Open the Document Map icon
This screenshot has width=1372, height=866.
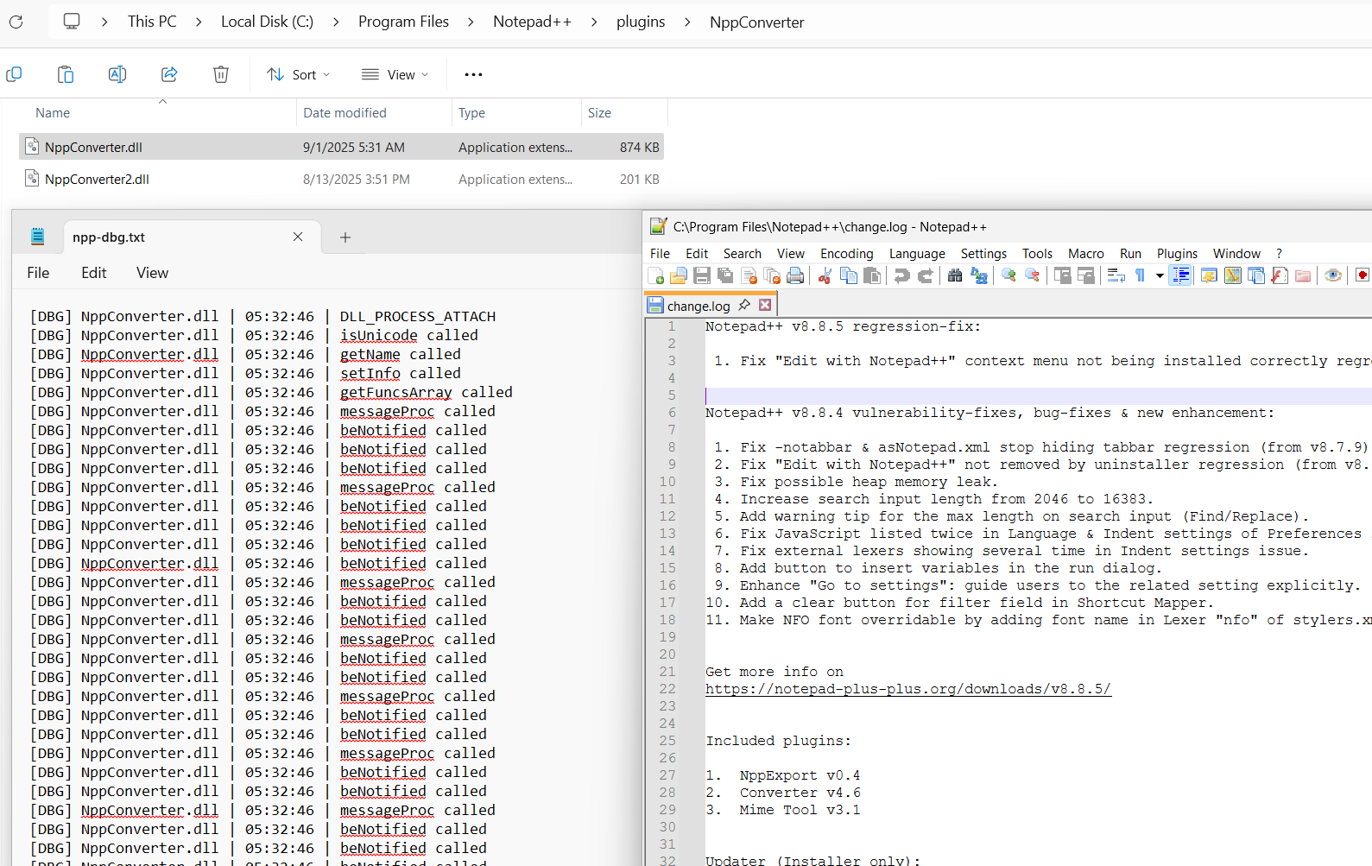1232,275
